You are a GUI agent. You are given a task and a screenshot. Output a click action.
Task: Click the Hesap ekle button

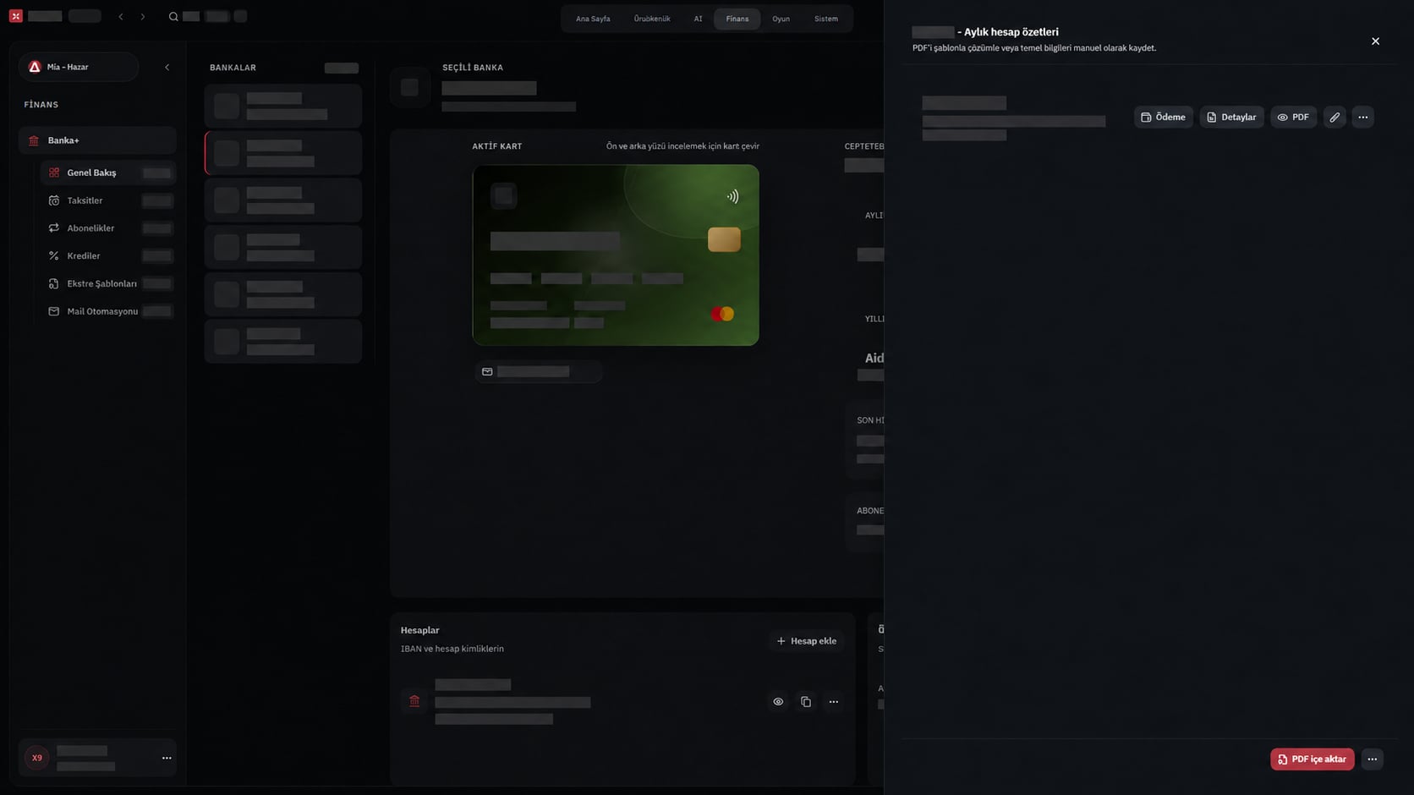(x=807, y=641)
